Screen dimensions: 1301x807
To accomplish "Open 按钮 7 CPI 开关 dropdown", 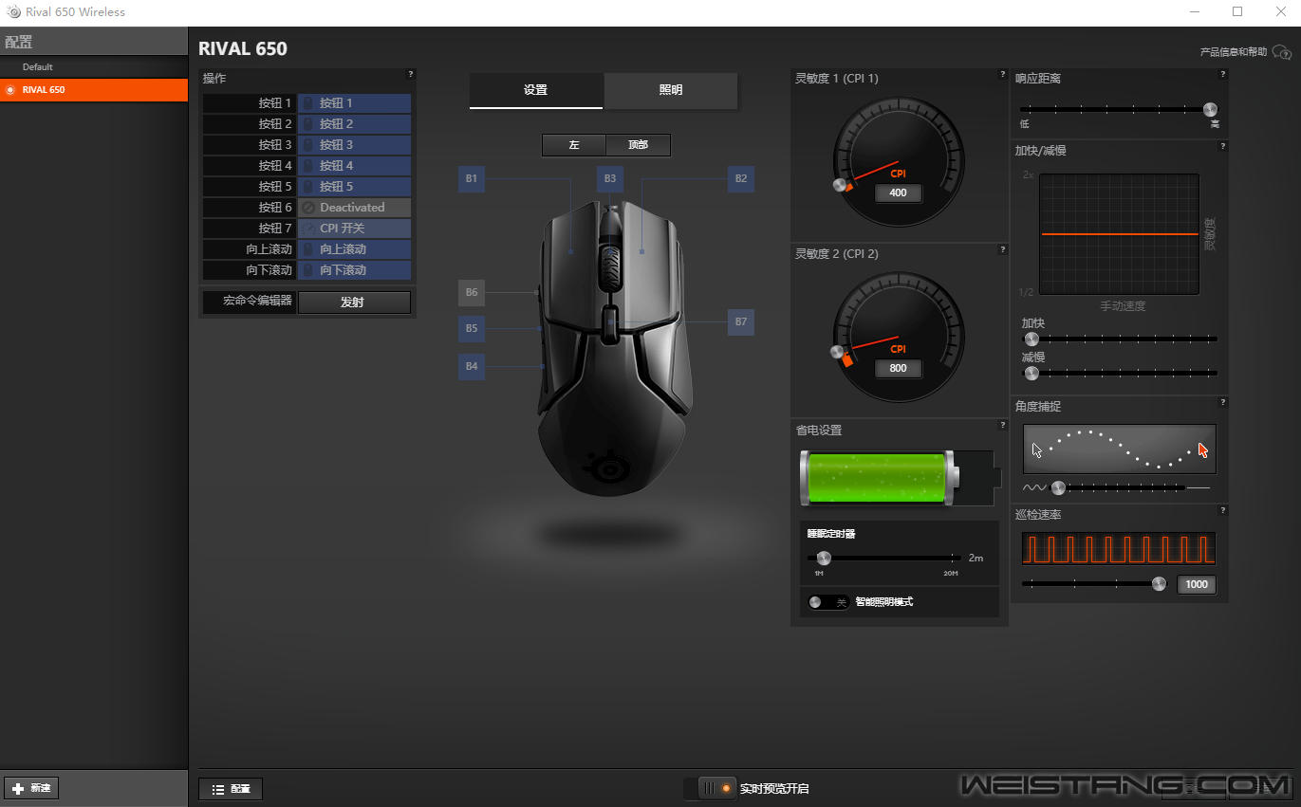I will pos(354,229).
